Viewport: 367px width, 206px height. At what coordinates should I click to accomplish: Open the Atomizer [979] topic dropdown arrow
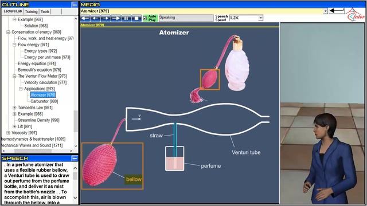pos(325,11)
